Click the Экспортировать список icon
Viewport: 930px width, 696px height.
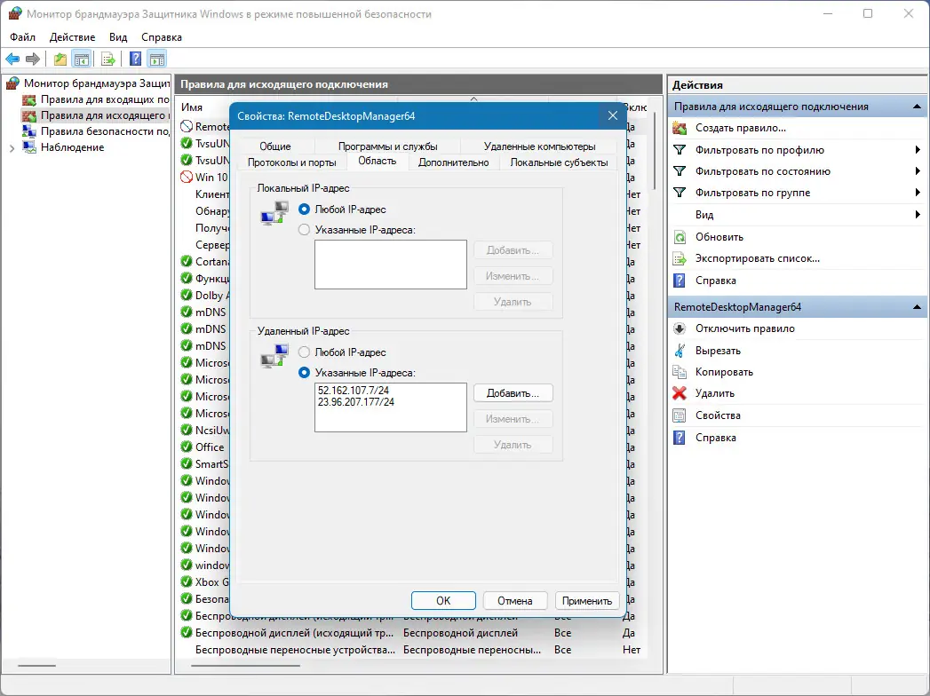pos(680,258)
